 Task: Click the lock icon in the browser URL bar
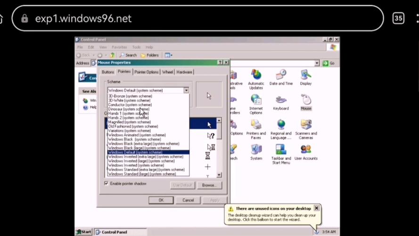pos(25,18)
